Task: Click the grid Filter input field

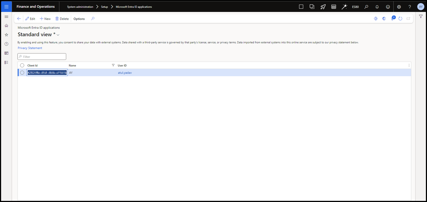Action: [42, 56]
